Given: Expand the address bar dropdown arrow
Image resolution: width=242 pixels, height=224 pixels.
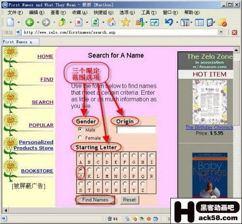Looking at the screenshot, I should tap(221, 32).
